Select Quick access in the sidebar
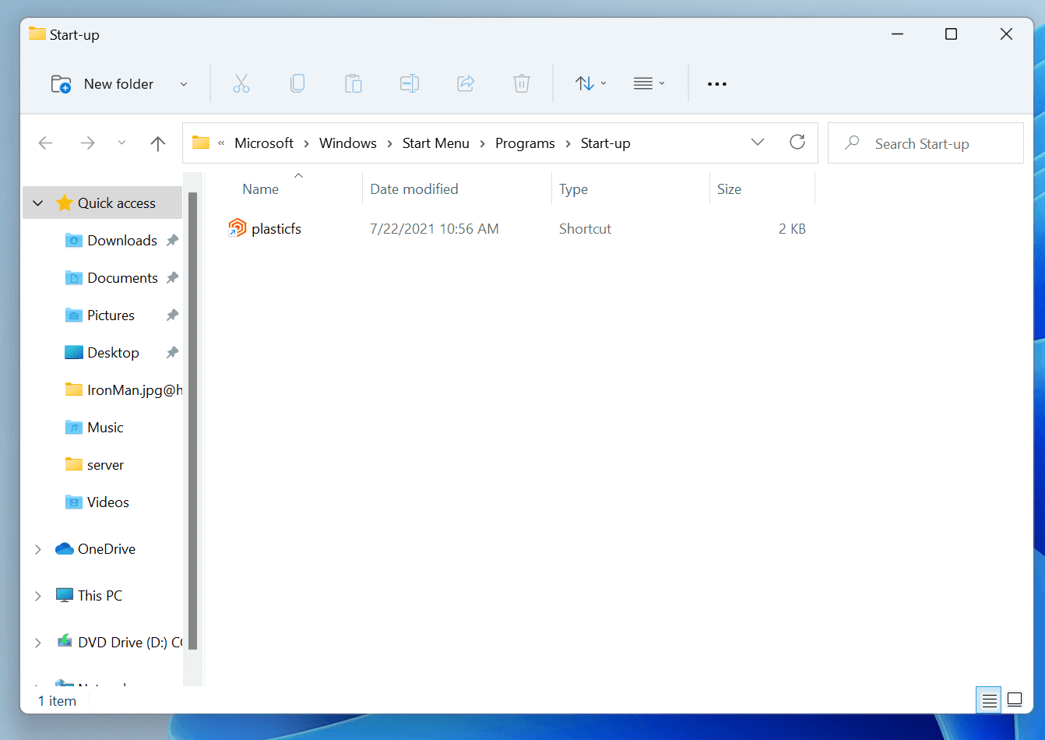 (x=117, y=203)
